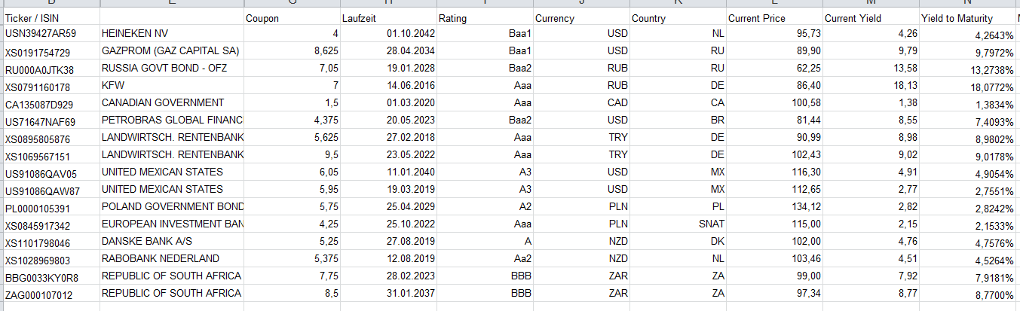Click the POLAND GOVERNMENT BOND cell

coord(171,207)
